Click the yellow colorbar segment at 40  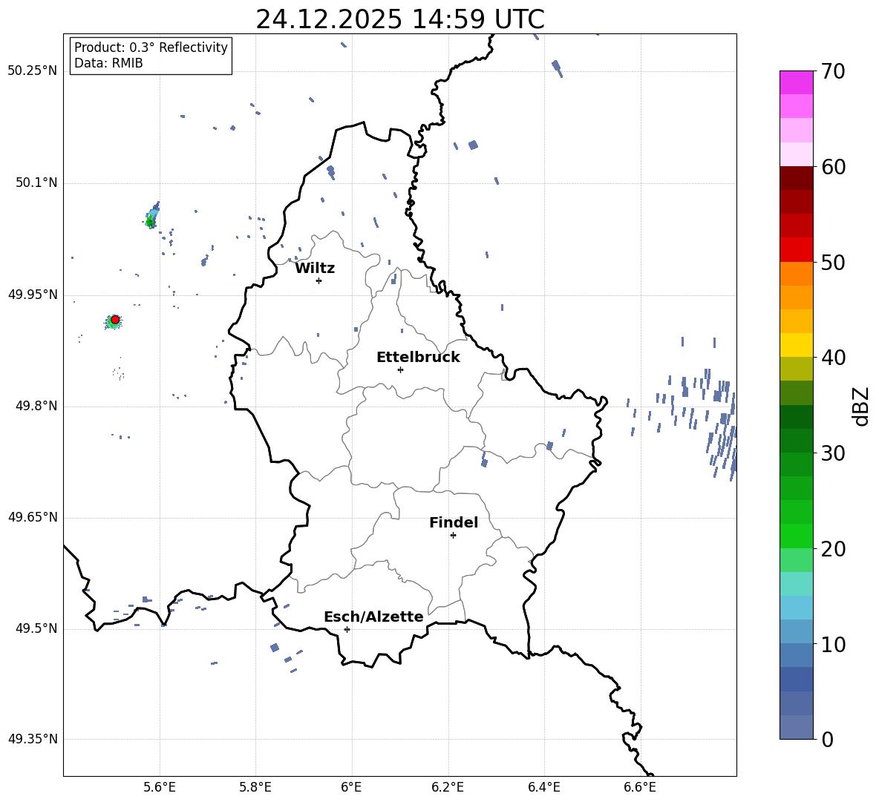pyautogui.click(x=796, y=345)
